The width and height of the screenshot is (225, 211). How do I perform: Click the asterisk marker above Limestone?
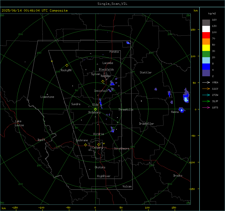[x=47, y=95]
